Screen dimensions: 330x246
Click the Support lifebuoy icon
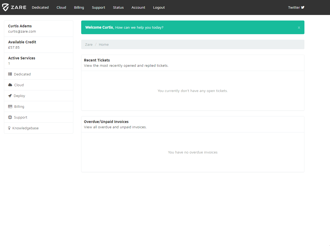(x=10, y=117)
